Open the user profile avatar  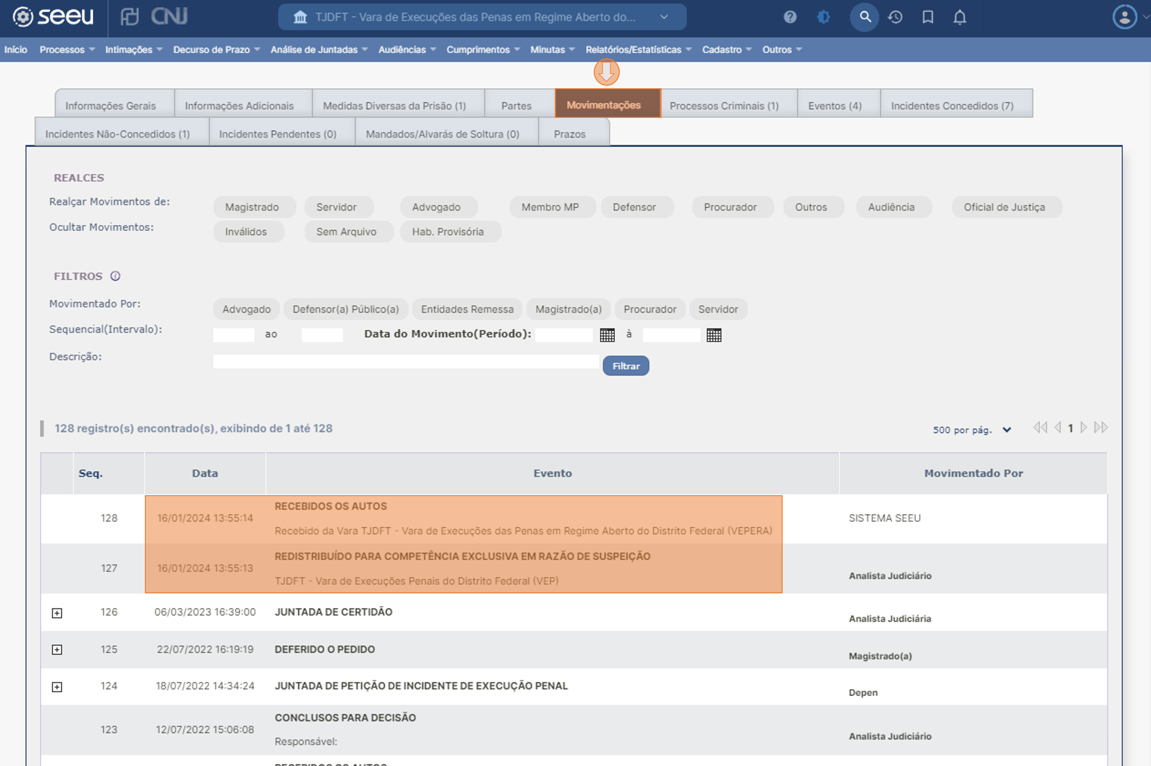1125,17
